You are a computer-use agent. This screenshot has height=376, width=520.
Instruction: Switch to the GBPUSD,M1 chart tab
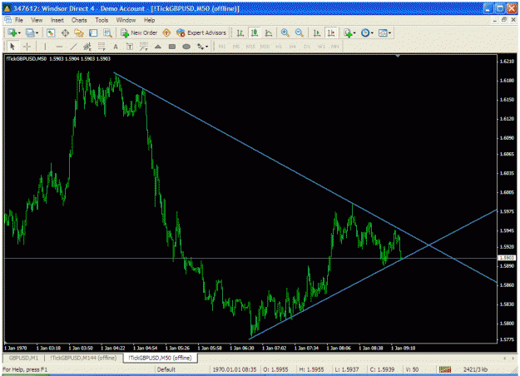[x=23, y=358]
